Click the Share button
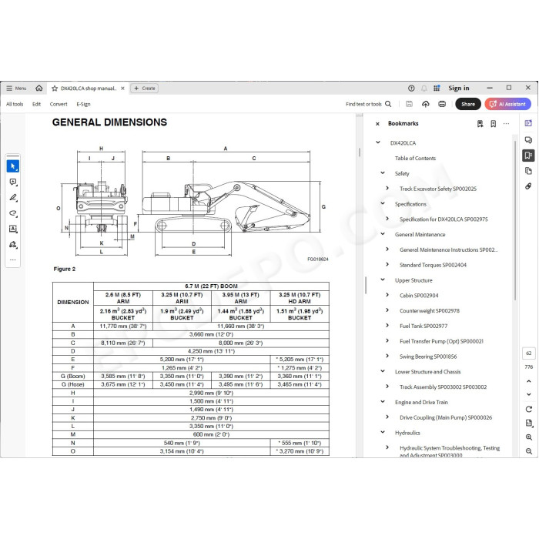This screenshot has height=539, width=539. (468, 104)
